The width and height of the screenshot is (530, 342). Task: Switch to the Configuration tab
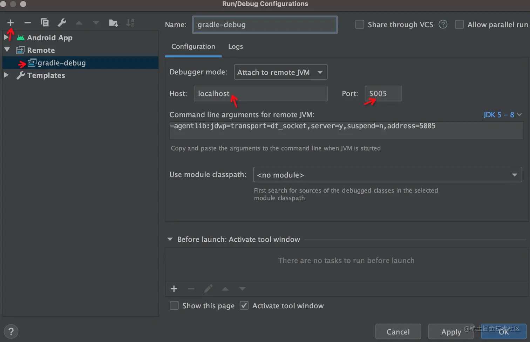[x=193, y=47]
